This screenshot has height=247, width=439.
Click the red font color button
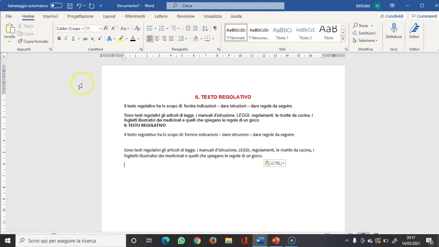click(133, 38)
